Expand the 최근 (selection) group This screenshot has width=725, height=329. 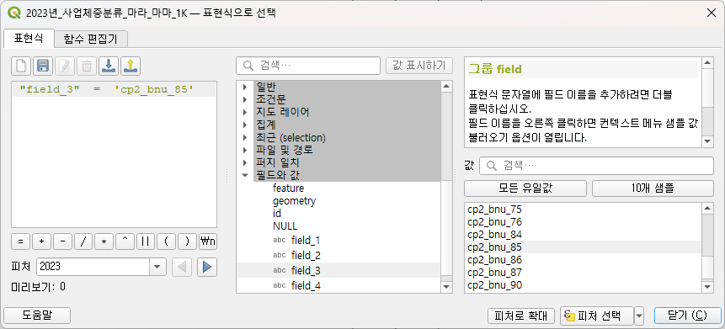tap(245, 138)
